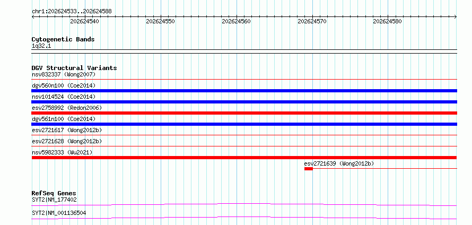
Task: Open variant esv2721639 (Wong2012b) label
Action: click(339, 163)
